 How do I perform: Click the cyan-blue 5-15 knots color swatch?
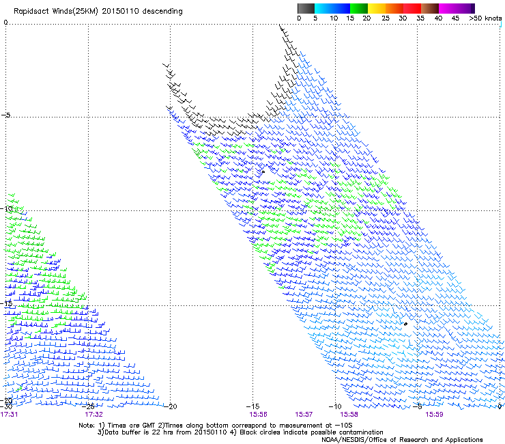tap(332, 8)
